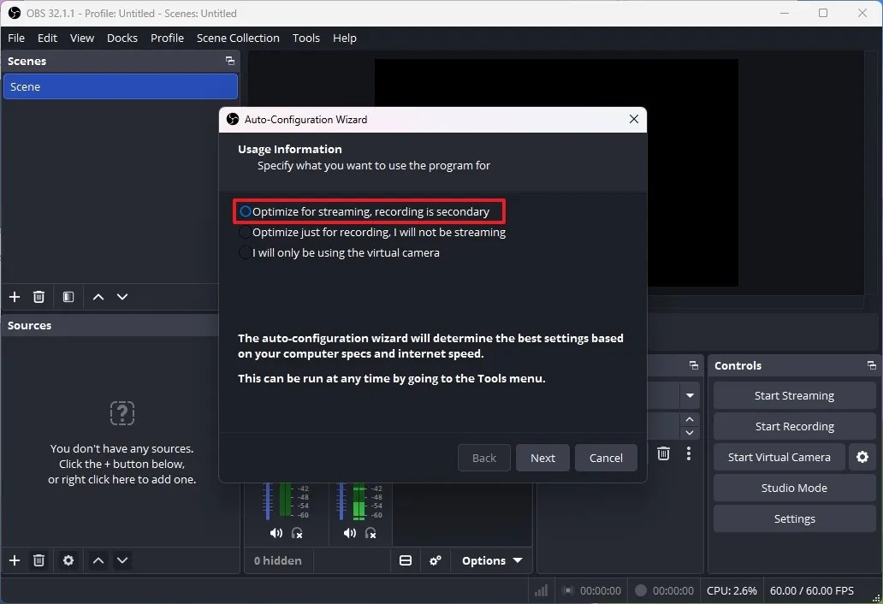Viewport: 883px width, 604px height.
Task: Mute the first audio mixer channel
Action: [x=276, y=533]
